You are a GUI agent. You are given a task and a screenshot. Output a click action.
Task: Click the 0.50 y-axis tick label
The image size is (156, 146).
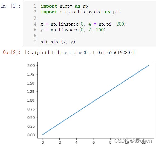pos(31,117)
